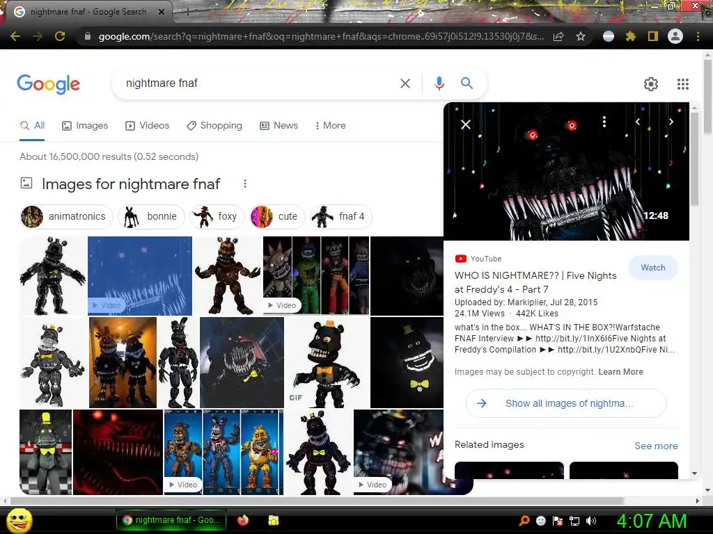713x534 pixels.
Task: Click the Watch button
Action: (653, 268)
